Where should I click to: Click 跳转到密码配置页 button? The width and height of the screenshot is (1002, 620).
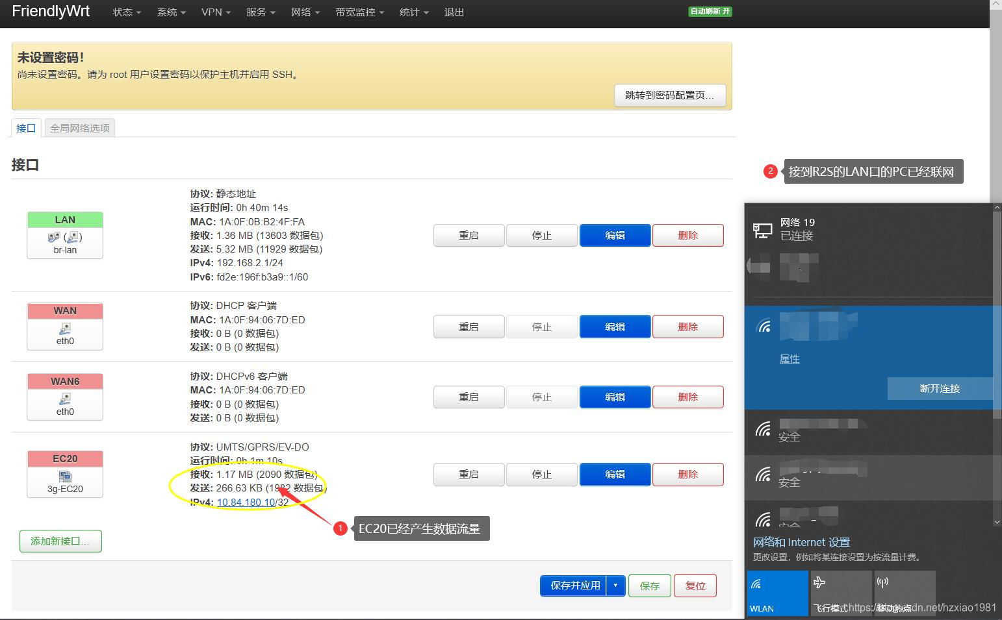coord(670,95)
